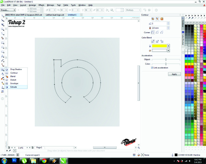Activate the Zoom tool in toolbox
The height and width of the screenshot is (164, 206).
pos(3,29)
